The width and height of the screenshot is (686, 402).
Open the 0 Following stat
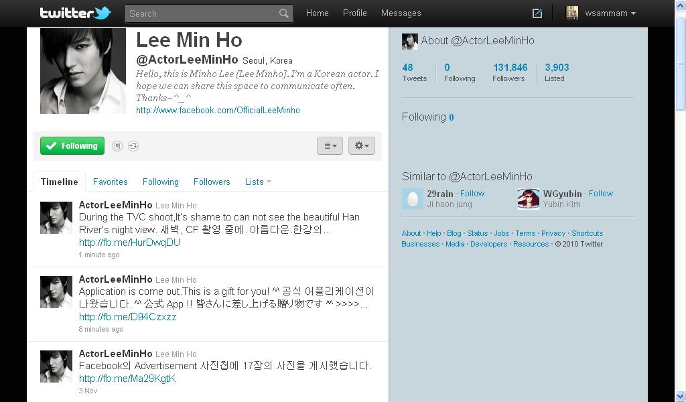coord(460,72)
